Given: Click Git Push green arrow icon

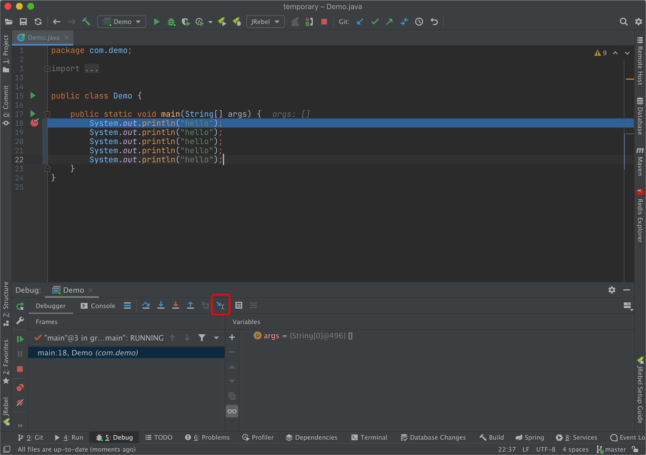Looking at the screenshot, I should [x=390, y=22].
